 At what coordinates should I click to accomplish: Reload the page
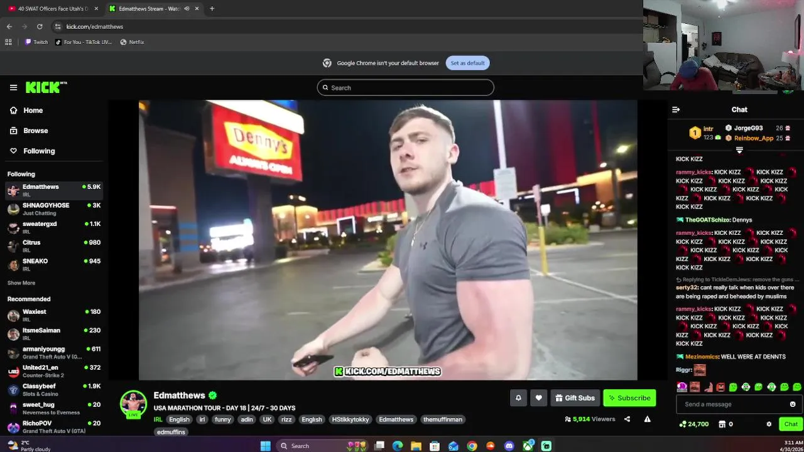40,26
